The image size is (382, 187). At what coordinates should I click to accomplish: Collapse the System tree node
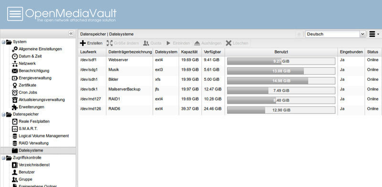pyautogui.click(x=3, y=42)
